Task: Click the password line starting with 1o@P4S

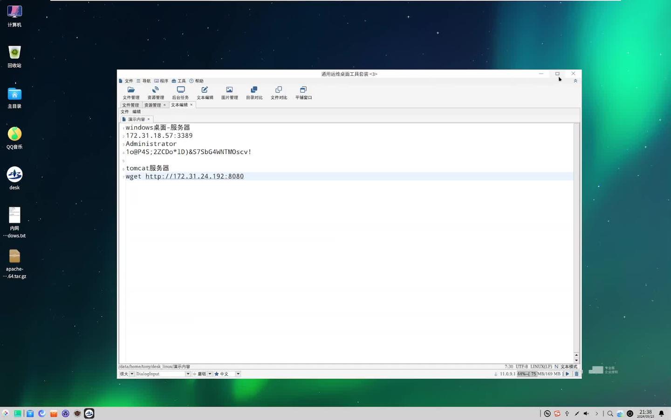Action: 188,152
